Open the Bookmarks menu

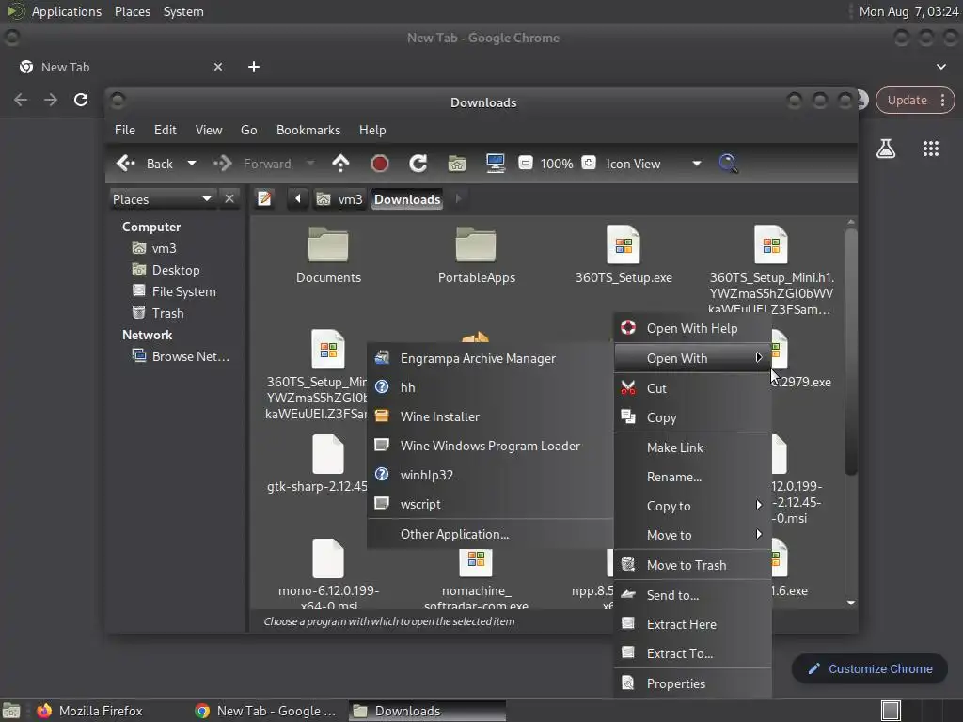(308, 130)
